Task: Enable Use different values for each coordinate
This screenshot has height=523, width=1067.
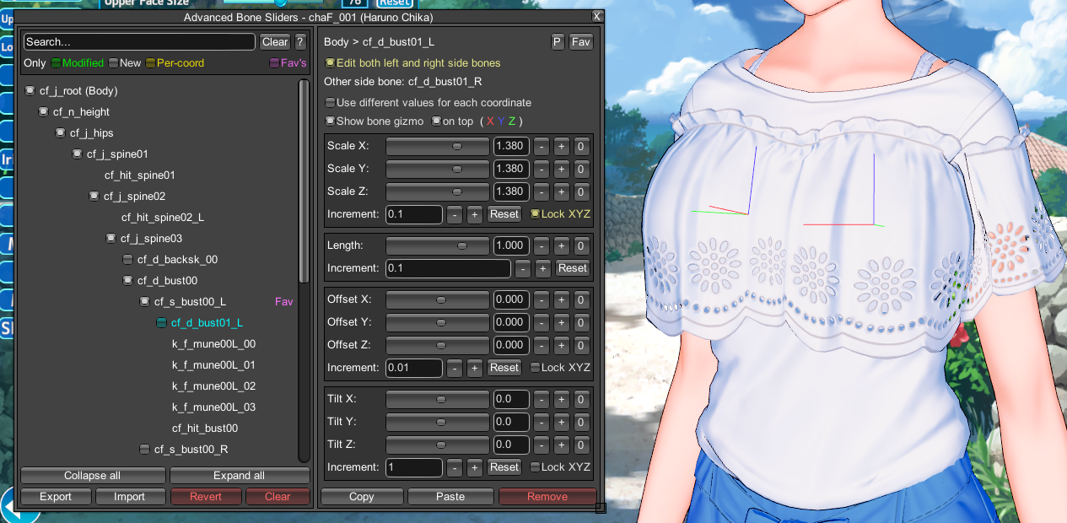Action: [x=330, y=102]
